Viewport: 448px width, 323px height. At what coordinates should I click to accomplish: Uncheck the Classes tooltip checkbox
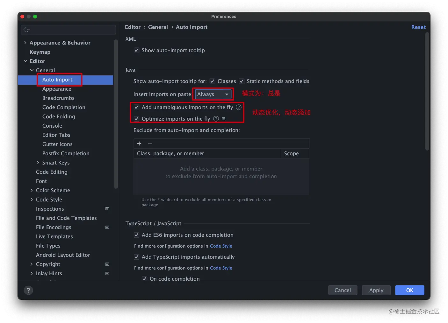coord(213,81)
